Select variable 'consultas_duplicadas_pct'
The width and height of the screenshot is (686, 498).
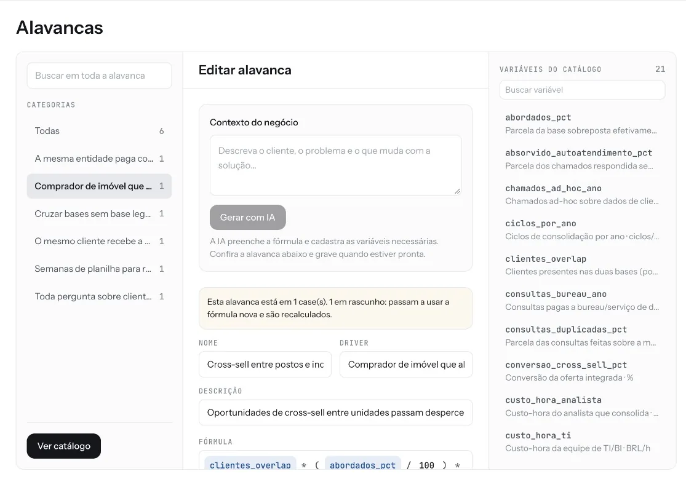click(582, 336)
